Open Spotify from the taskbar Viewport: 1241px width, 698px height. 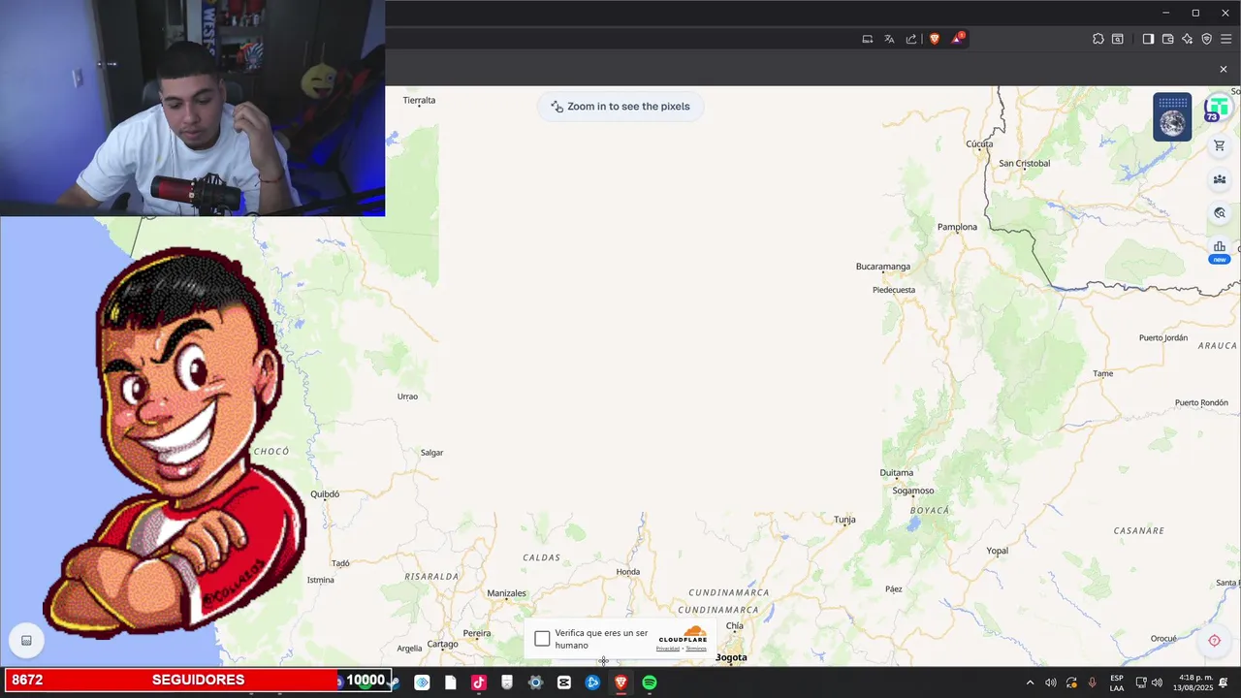click(x=650, y=682)
